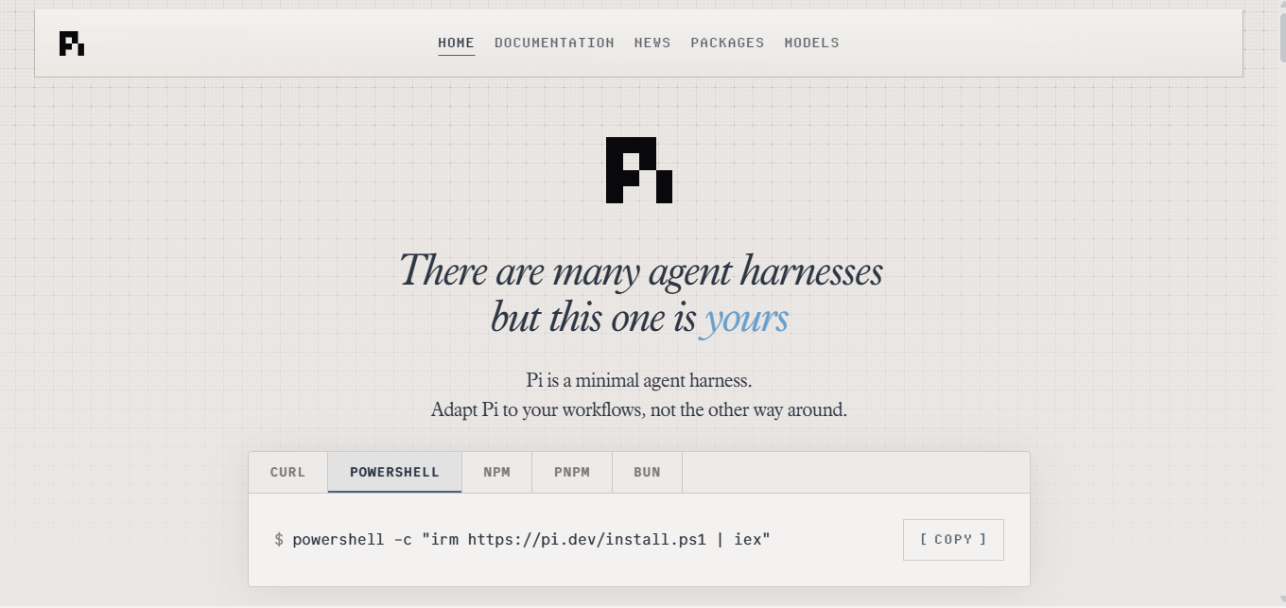Navigate to Packages
The image size is (1286, 608).
point(727,43)
